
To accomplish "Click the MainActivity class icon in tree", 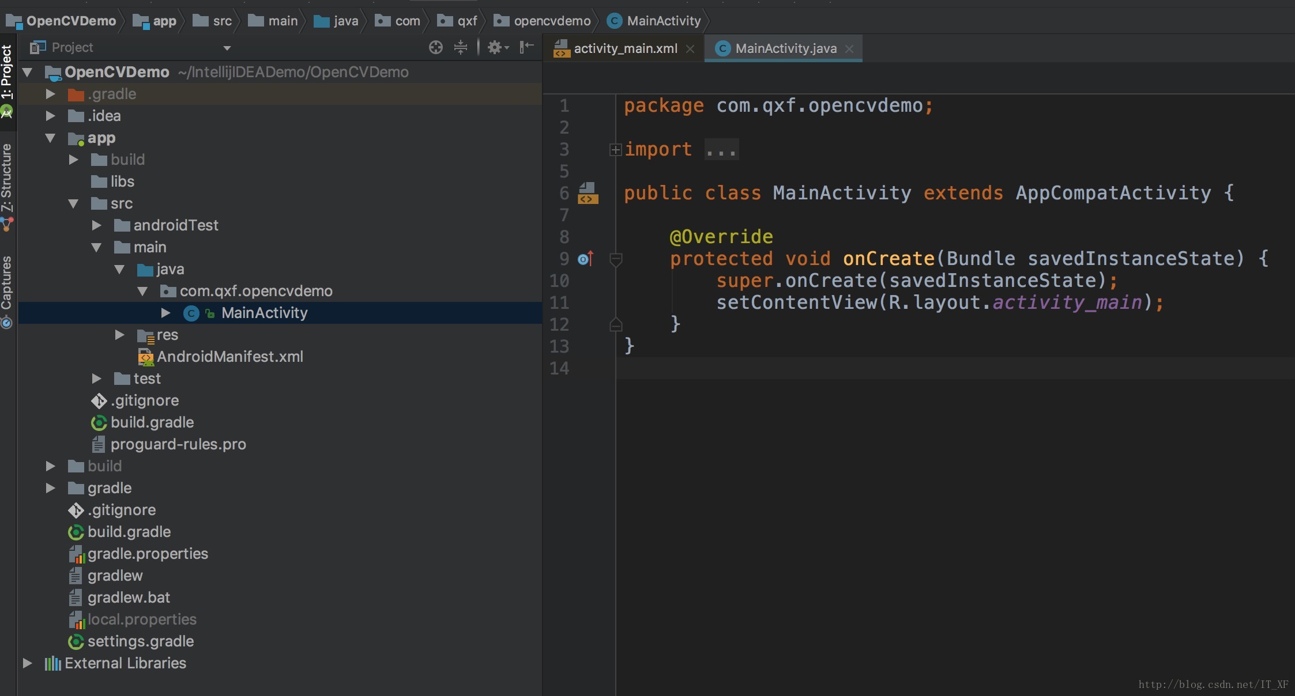I will 191,313.
